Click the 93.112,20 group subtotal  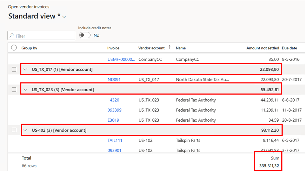pos(270,130)
